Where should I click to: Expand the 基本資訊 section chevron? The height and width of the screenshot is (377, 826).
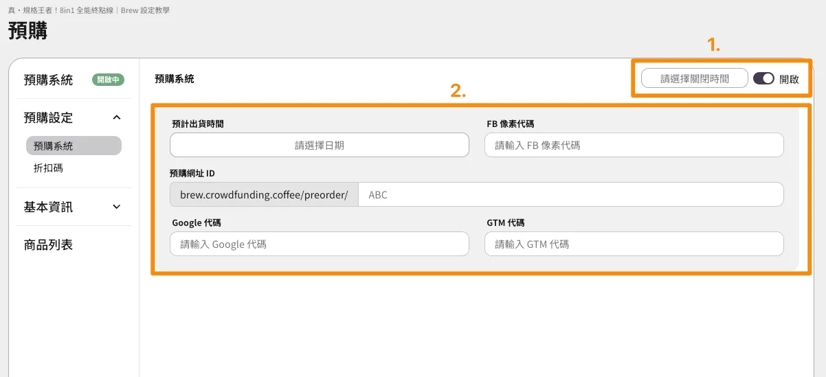[x=117, y=207]
